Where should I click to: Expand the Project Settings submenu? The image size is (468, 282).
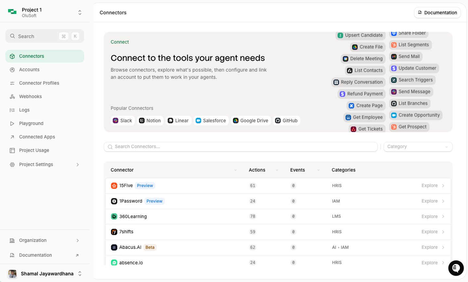pyautogui.click(x=78, y=165)
